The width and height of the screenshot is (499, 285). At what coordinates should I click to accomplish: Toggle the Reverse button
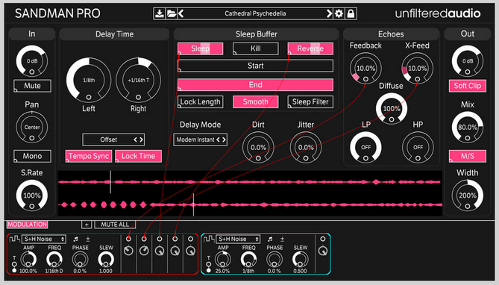click(x=310, y=48)
